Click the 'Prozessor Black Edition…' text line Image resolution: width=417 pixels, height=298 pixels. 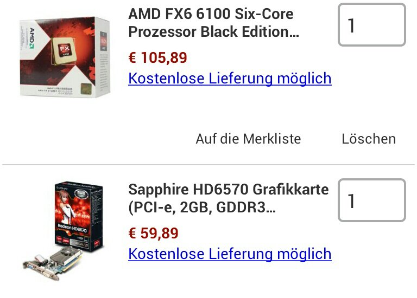(x=213, y=32)
